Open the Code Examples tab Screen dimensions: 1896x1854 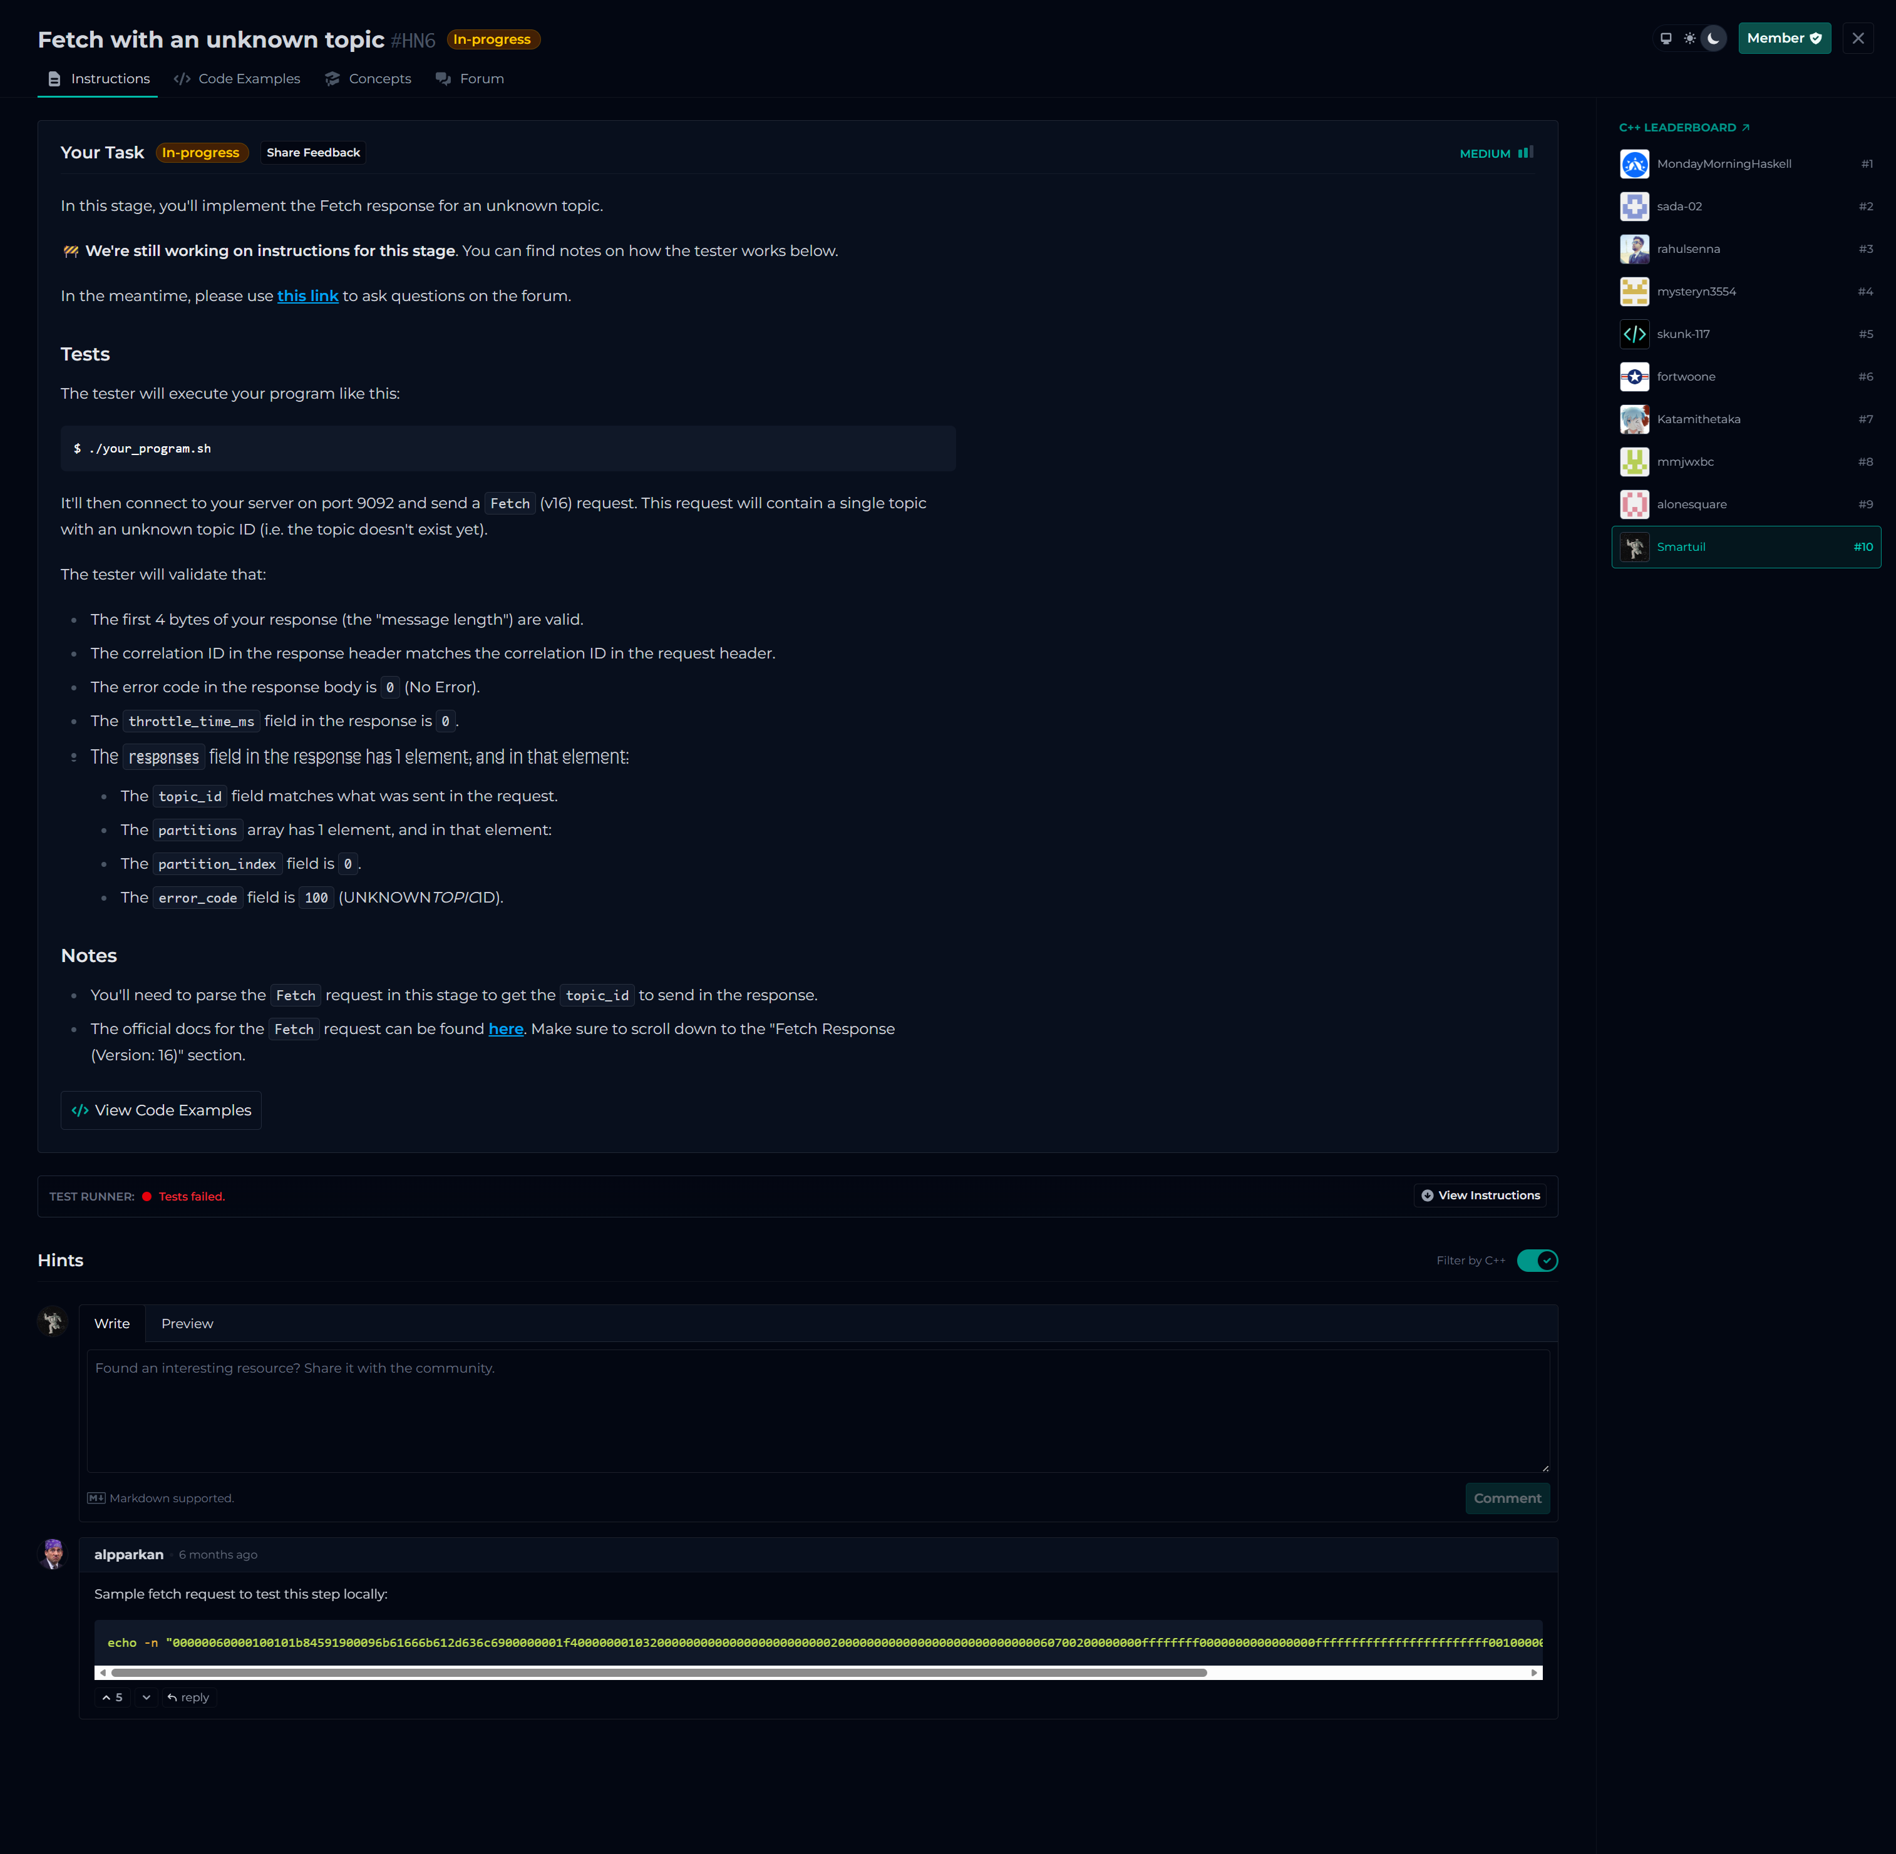[237, 79]
